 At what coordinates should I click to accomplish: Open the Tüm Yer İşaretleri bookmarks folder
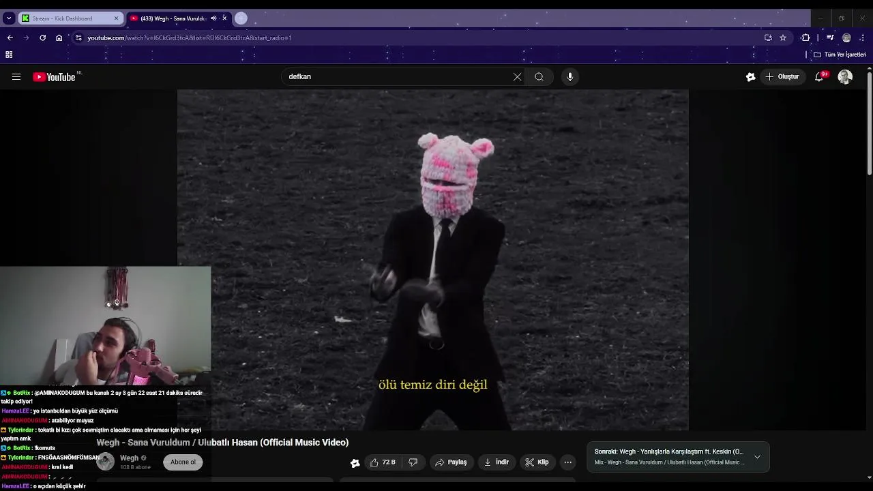tap(840, 55)
